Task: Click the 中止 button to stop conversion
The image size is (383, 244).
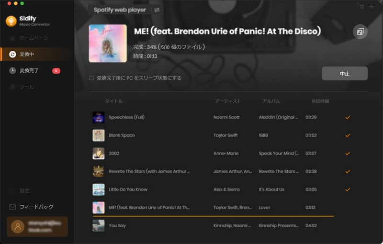Action: [x=345, y=74]
